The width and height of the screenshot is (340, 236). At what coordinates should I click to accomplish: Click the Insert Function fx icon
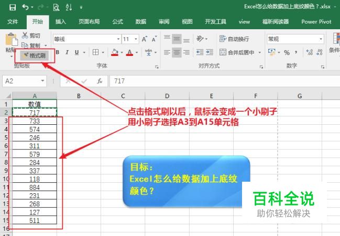(x=100, y=81)
